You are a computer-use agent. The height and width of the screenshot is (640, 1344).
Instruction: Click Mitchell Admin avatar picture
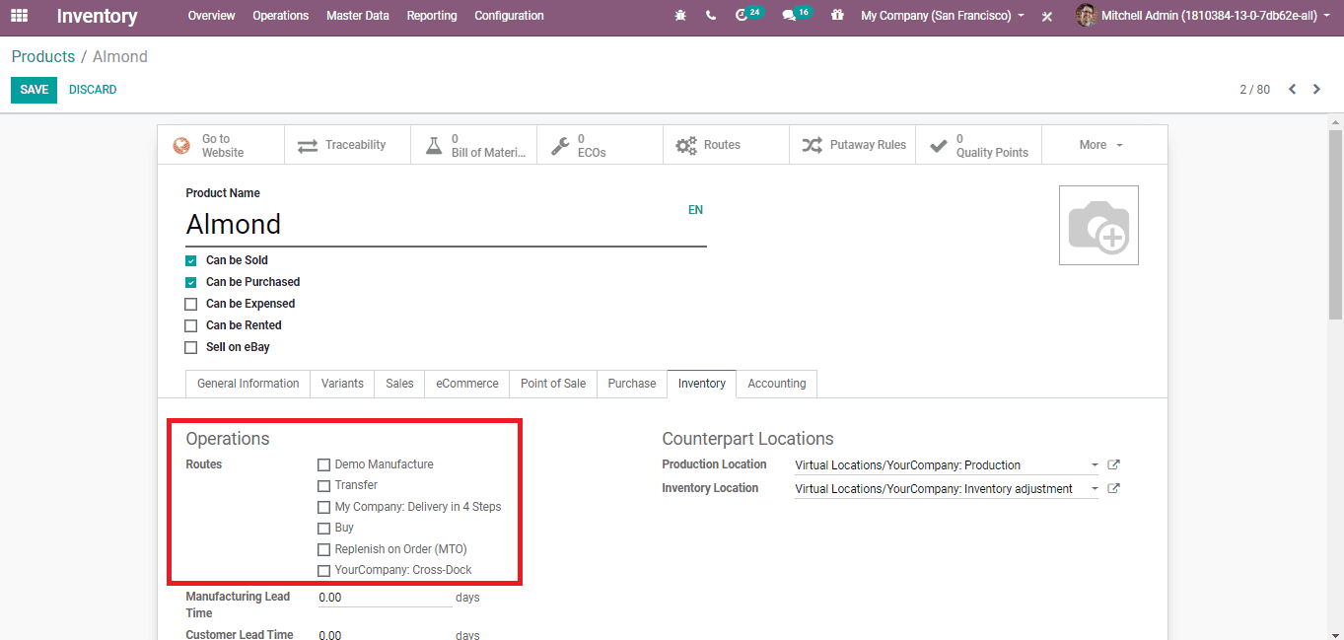[1086, 16]
